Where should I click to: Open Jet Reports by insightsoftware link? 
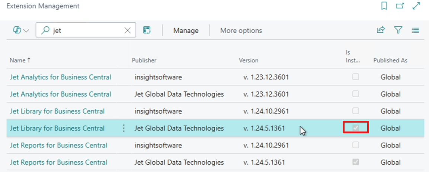[x=58, y=145]
